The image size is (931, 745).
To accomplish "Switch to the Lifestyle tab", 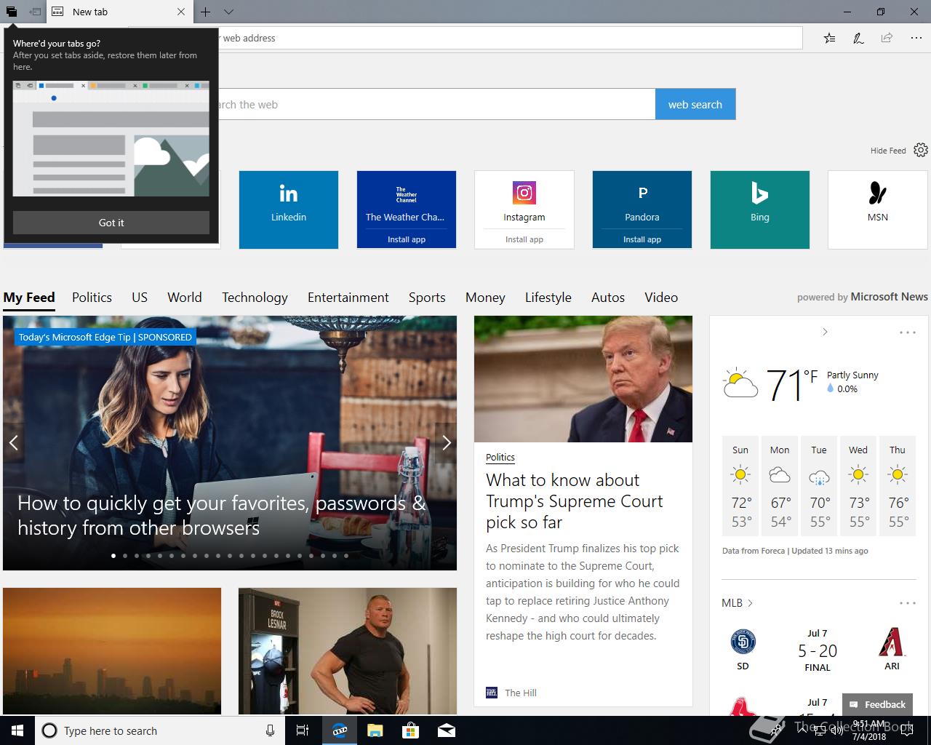I will coord(548,298).
